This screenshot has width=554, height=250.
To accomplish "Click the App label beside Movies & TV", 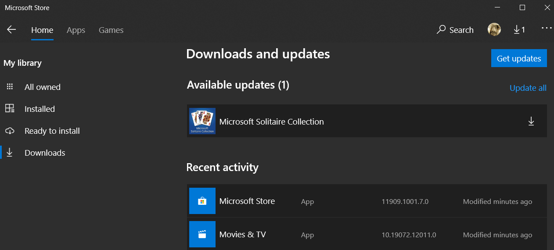I will click(307, 235).
